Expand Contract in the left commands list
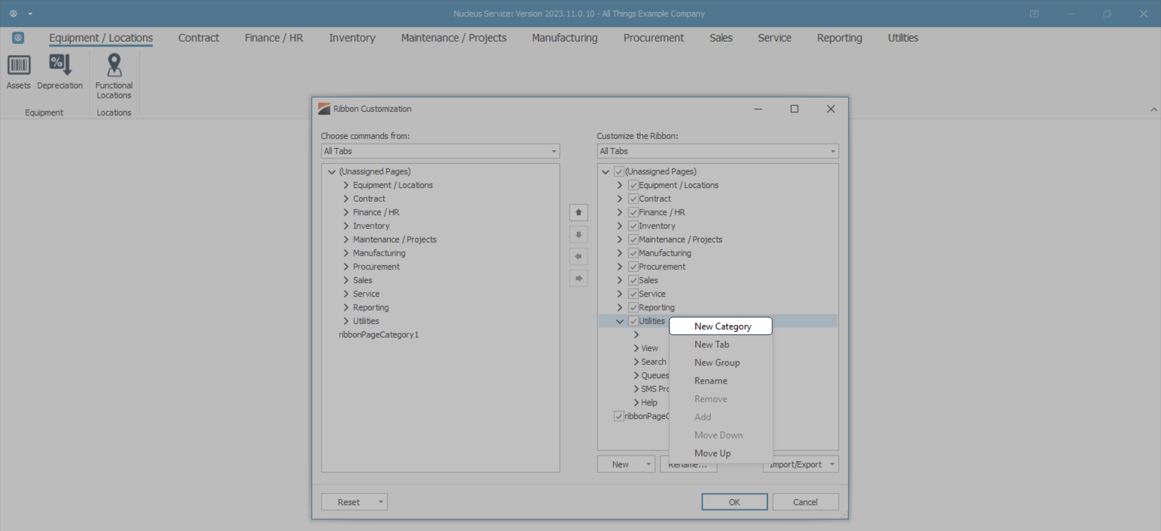Screen dimensions: 1161x531 (346, 199)
